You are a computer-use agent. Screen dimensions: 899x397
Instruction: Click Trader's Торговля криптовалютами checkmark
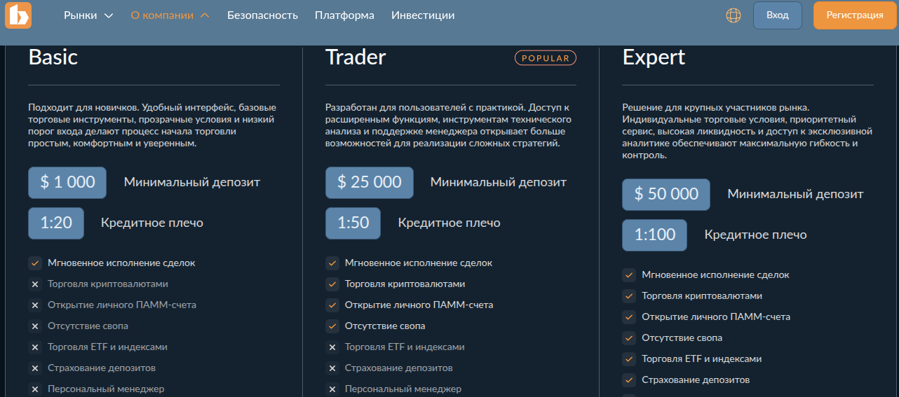(x=332, y=284)
